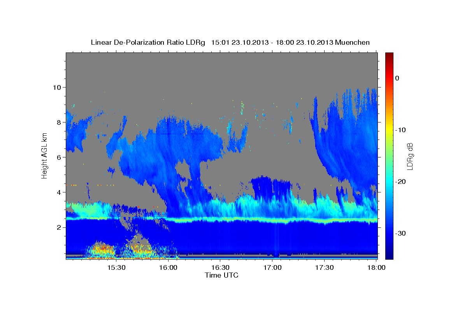Click the chart title 'Linear De-Polarization Ratio LDRg'
Screen dimensions: 467x311
[x=148, y=42]
